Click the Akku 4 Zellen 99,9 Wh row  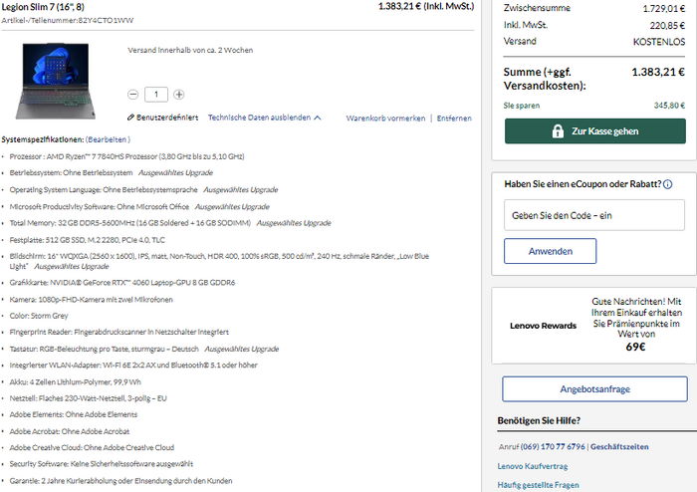pos(75,382)
